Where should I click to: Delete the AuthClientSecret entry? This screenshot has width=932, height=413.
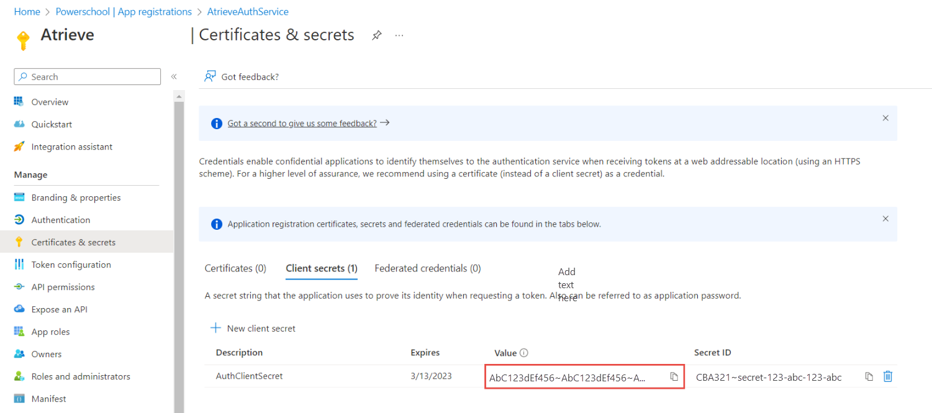(888, 376)
